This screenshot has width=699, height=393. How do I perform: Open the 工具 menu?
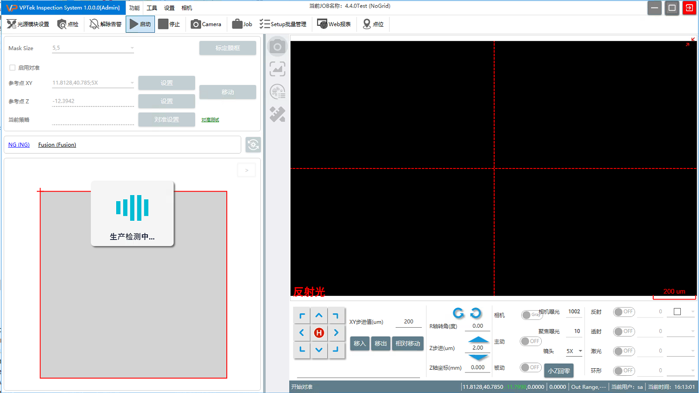[x=152, y=8]
